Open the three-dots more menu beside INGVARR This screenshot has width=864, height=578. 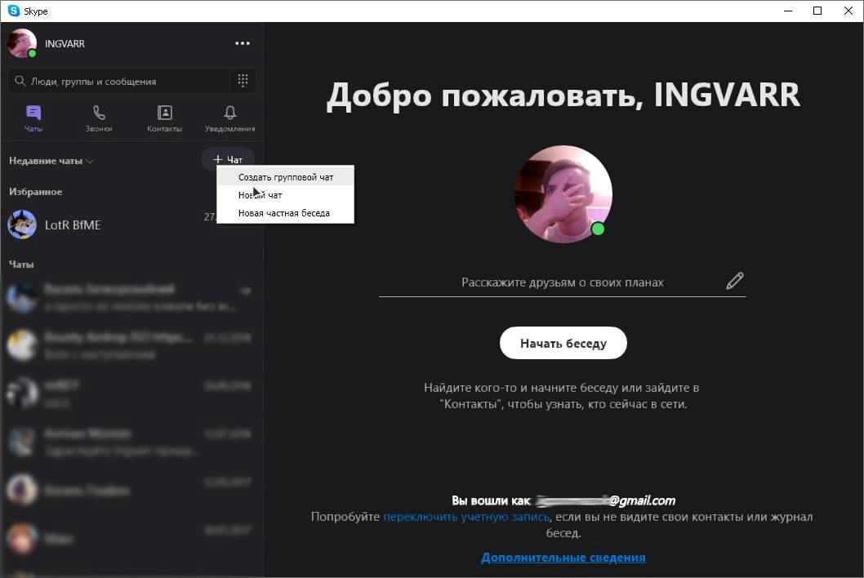click(243, 43)
